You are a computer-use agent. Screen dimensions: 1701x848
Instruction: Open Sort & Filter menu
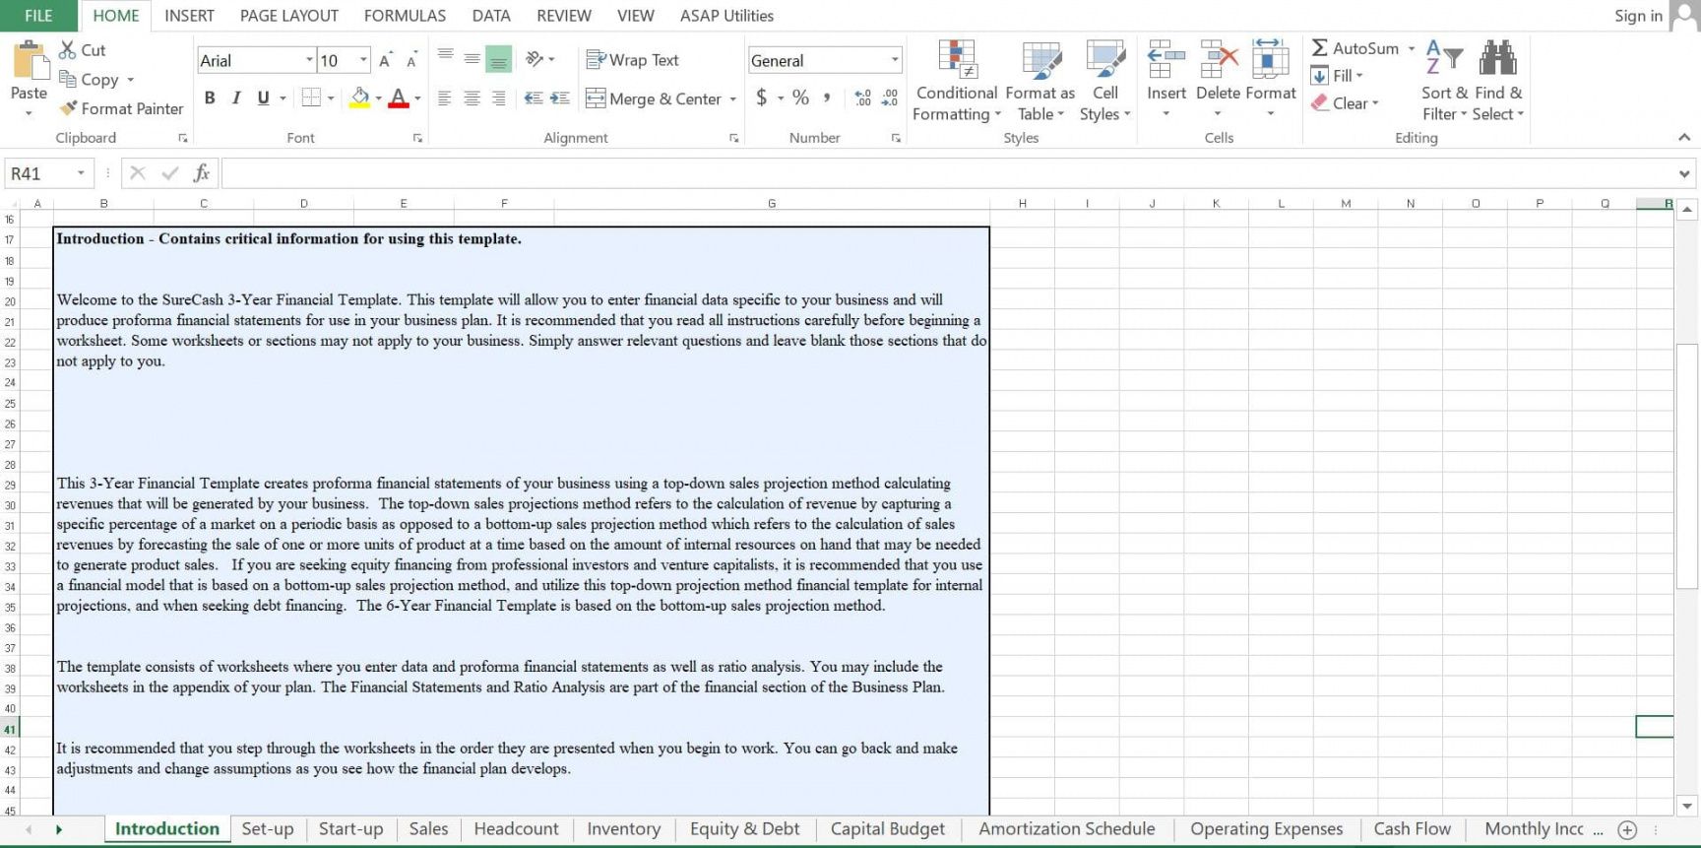point(1444,82)
